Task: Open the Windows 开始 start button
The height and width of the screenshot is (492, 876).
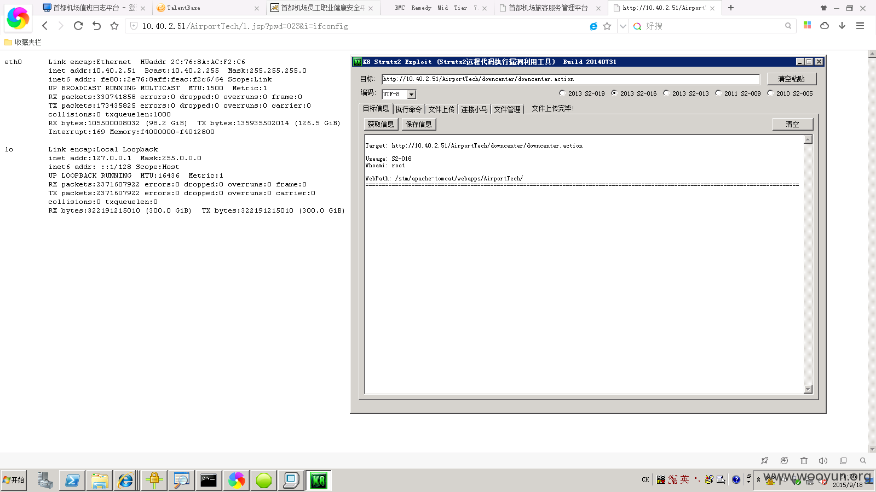Action: pos(14,480)
